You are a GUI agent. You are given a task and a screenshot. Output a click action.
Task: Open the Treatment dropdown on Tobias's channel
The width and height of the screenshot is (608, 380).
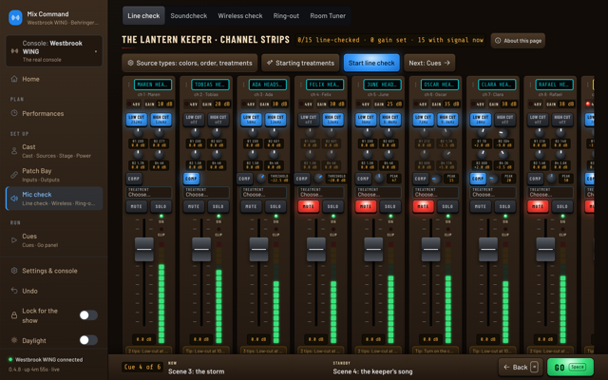(x=206, y=192)
